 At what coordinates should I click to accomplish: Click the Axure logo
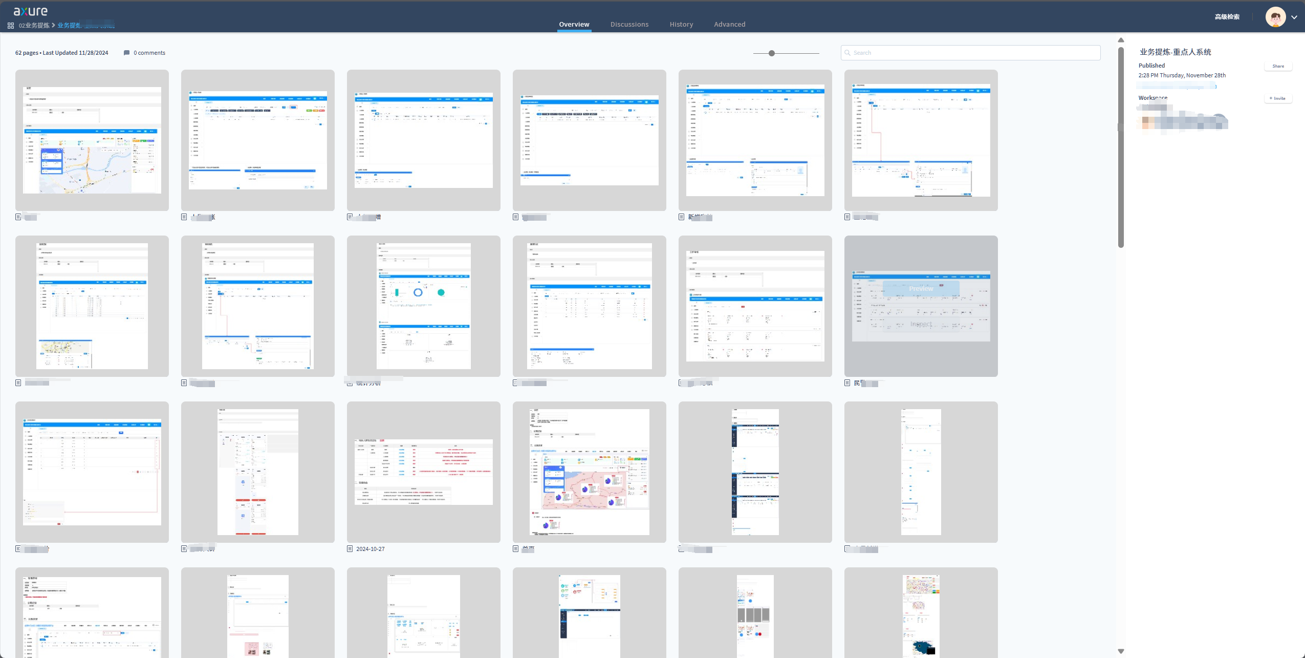coord(30,11)
